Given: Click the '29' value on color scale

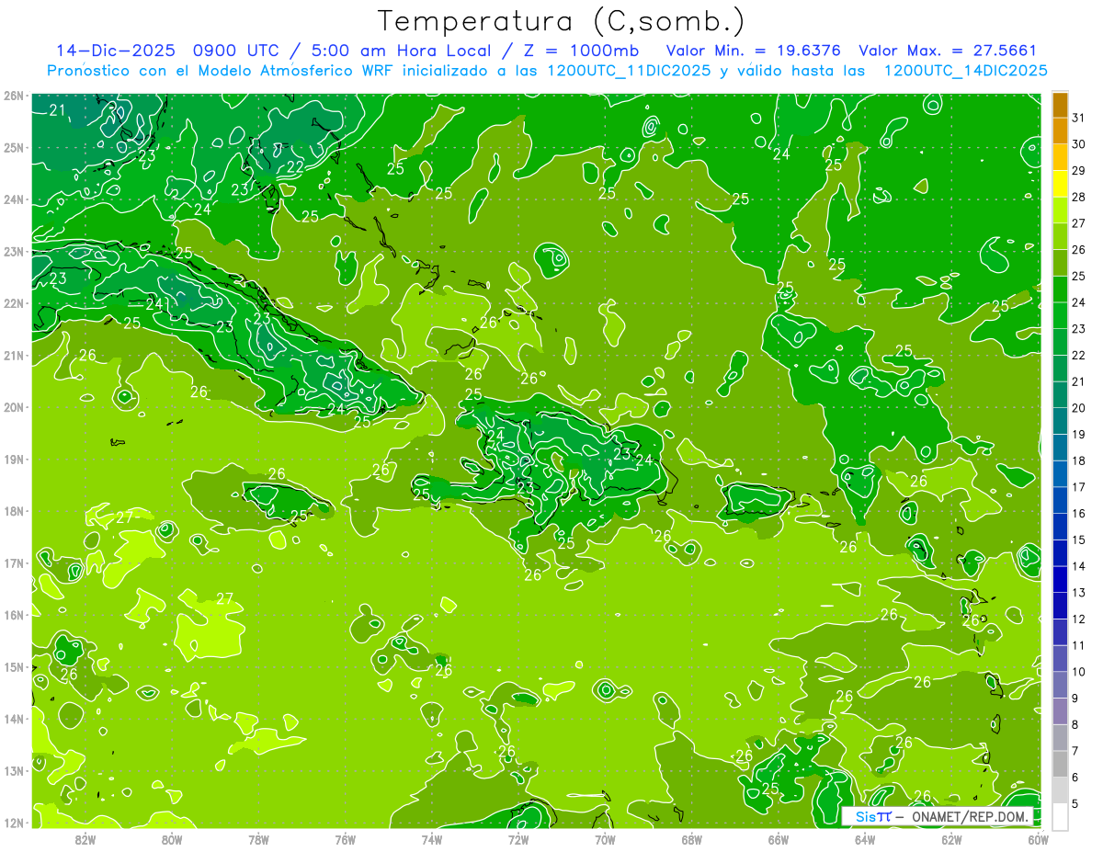Looking at the screenshot, I should coord(1078,171).
